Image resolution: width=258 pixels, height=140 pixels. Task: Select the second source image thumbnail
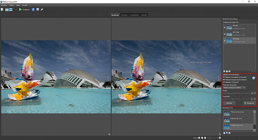229,34
